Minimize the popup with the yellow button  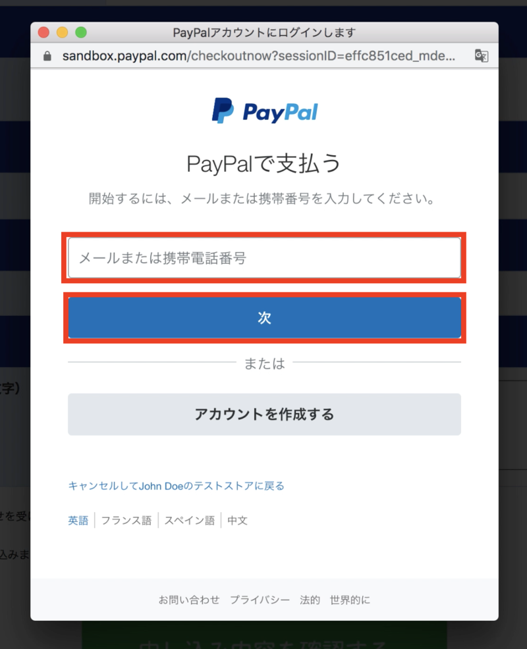pos(62,32)
